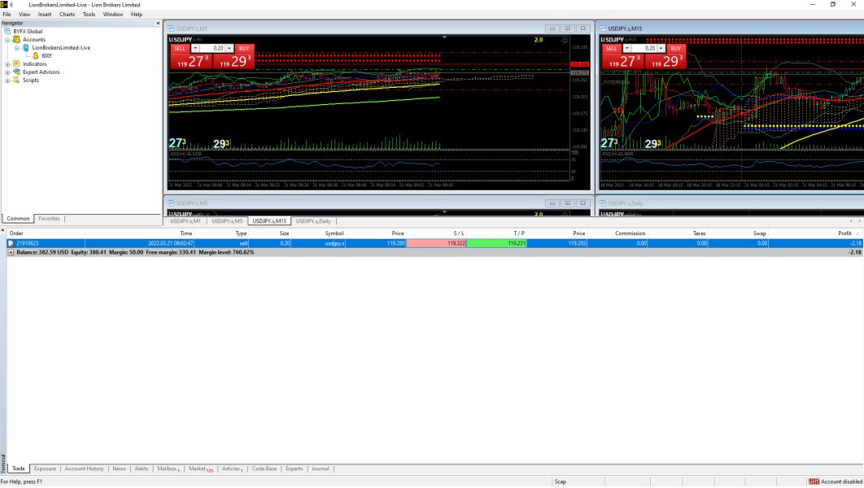Click the BYFX Global server icon in Navigator
This screenshot has height=488, width=864.
[x=7, y=32]
